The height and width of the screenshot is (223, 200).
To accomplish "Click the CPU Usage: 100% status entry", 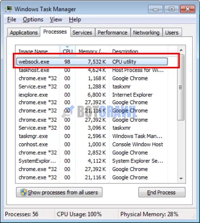I will [x=79, y=214].
